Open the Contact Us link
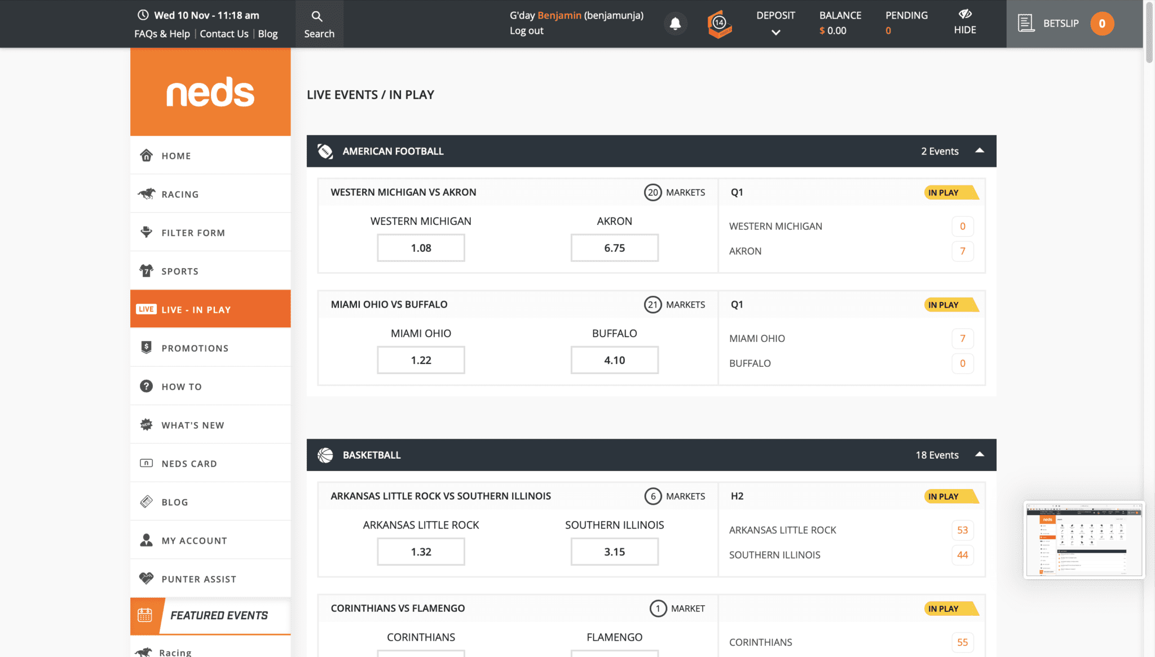 pos(224,34)
